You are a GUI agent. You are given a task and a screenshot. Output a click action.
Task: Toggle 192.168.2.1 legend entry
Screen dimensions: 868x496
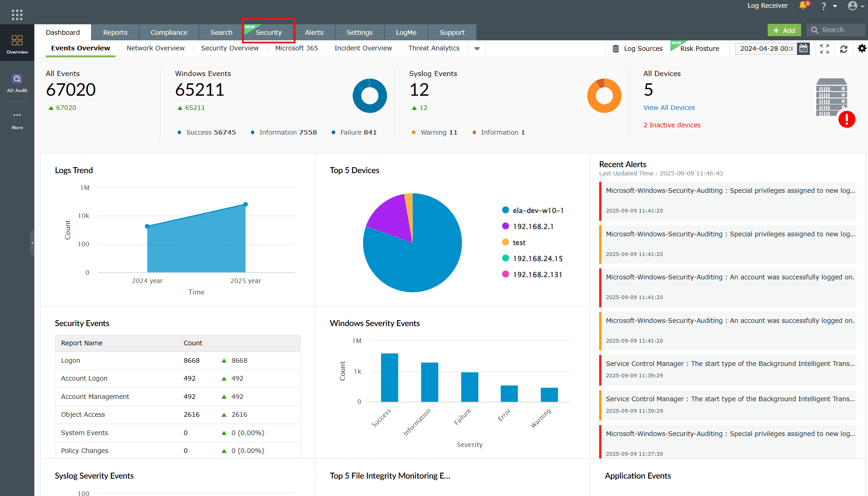point(533,226)
